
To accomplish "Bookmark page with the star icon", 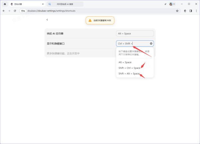I will (x=177, y=11).
